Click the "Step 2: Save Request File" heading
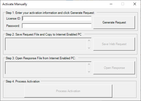141x101 pixels. tap(44, 34)
